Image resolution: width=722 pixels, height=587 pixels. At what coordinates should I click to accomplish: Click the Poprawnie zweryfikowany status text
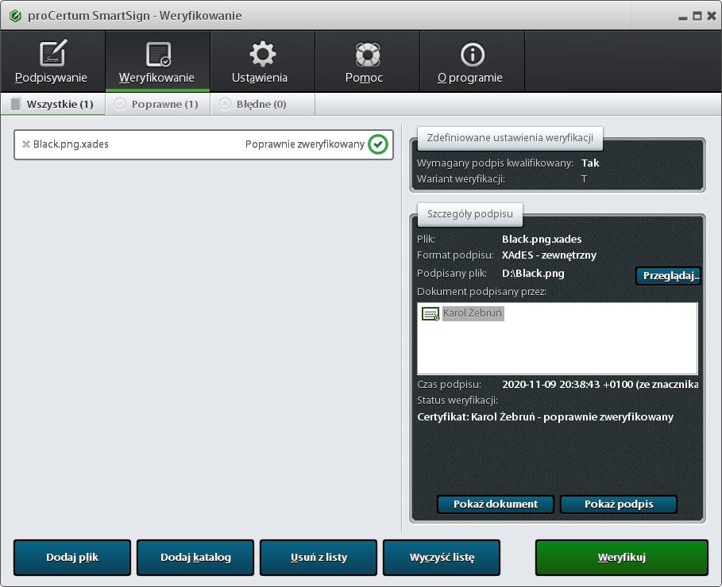304,144
